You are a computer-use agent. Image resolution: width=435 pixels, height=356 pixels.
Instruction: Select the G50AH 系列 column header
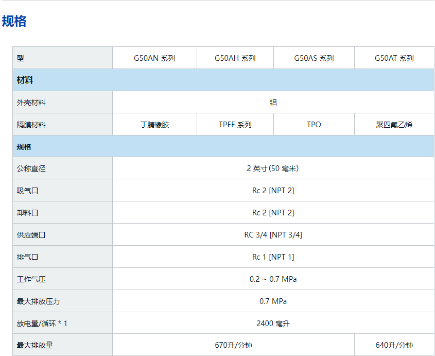[235, 58]
